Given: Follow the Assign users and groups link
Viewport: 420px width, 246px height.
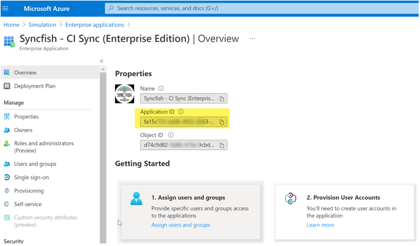Looking at the screenshot, I should click(181, 225).
